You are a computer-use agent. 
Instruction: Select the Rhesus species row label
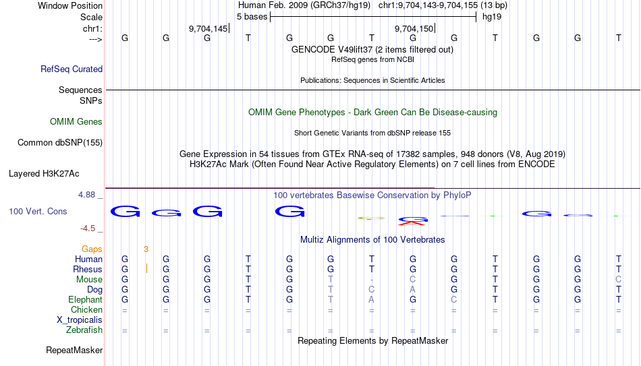click(x=88, y=269)
